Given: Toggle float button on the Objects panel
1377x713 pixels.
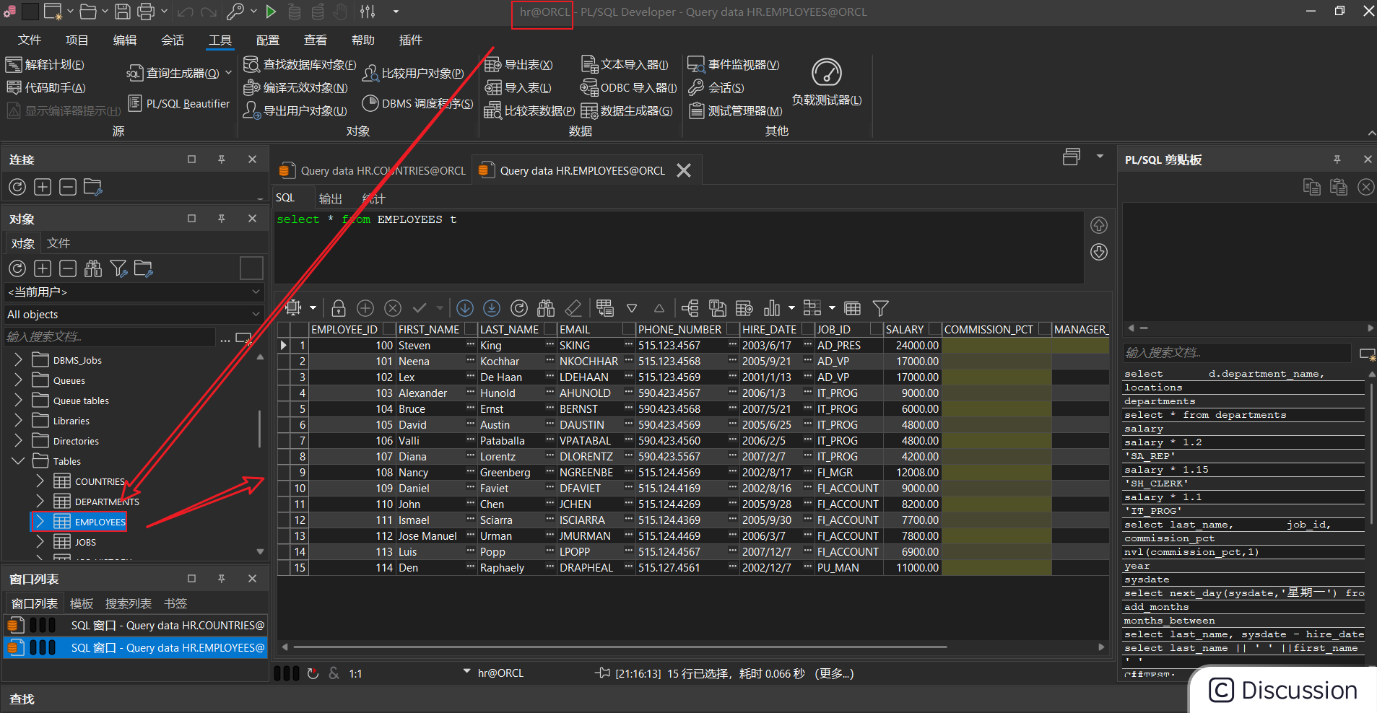Looking at the screenshot, I should click(191, 218).
